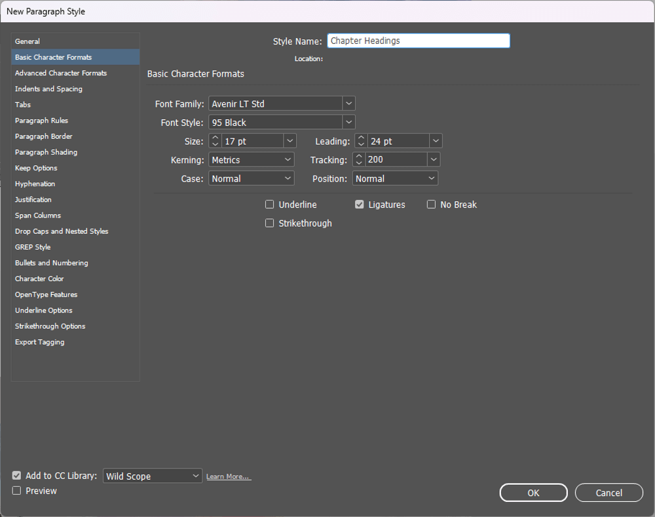This screenshot has height=517, width=655.
Task: Open the Tracking presets dropdown
Action: 434,159
